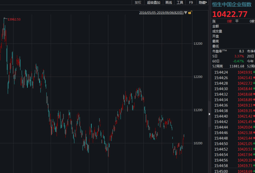Click the 最低 row label
The width and height of the screenshot is (255, 173).
click(216, 46)
